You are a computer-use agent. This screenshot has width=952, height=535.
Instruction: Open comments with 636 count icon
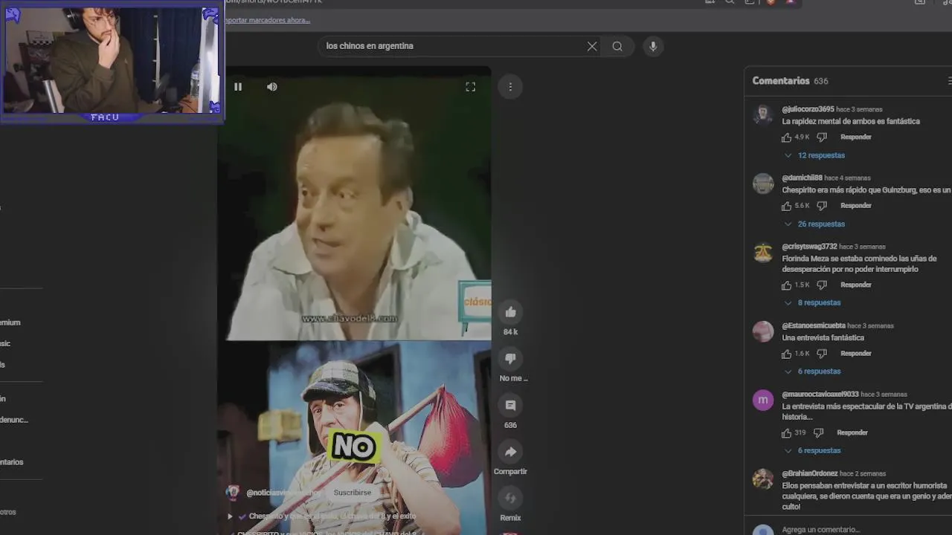point(511,406)
